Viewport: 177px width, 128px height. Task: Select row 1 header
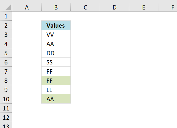(6, 16)
